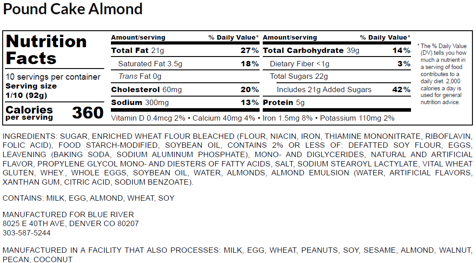Click the 8025 E 40th Ave address line

pyautogui.click(x=70, y=223)
